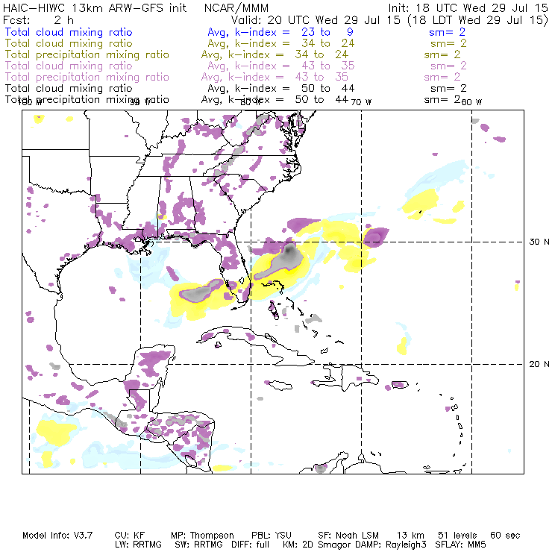The image size is (552, 552).
Task: Click the 70 W longitude label
Action: point(361,102)
